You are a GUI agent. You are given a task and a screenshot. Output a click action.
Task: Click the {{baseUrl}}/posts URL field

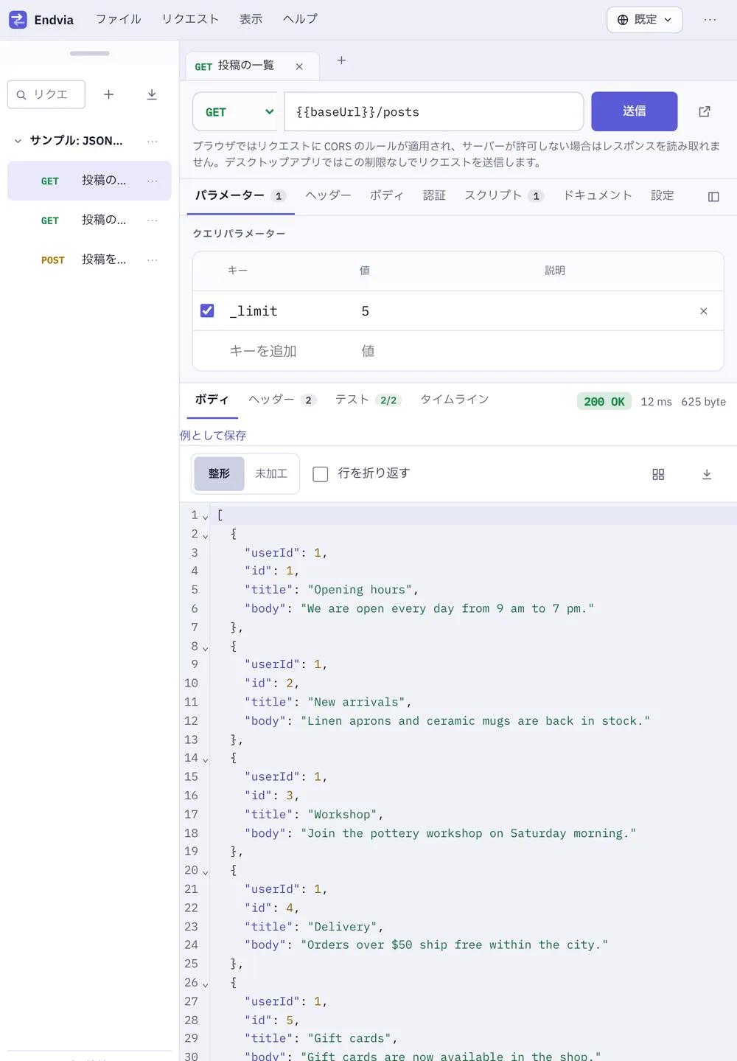pyautogui.click(x=434, y=112)
